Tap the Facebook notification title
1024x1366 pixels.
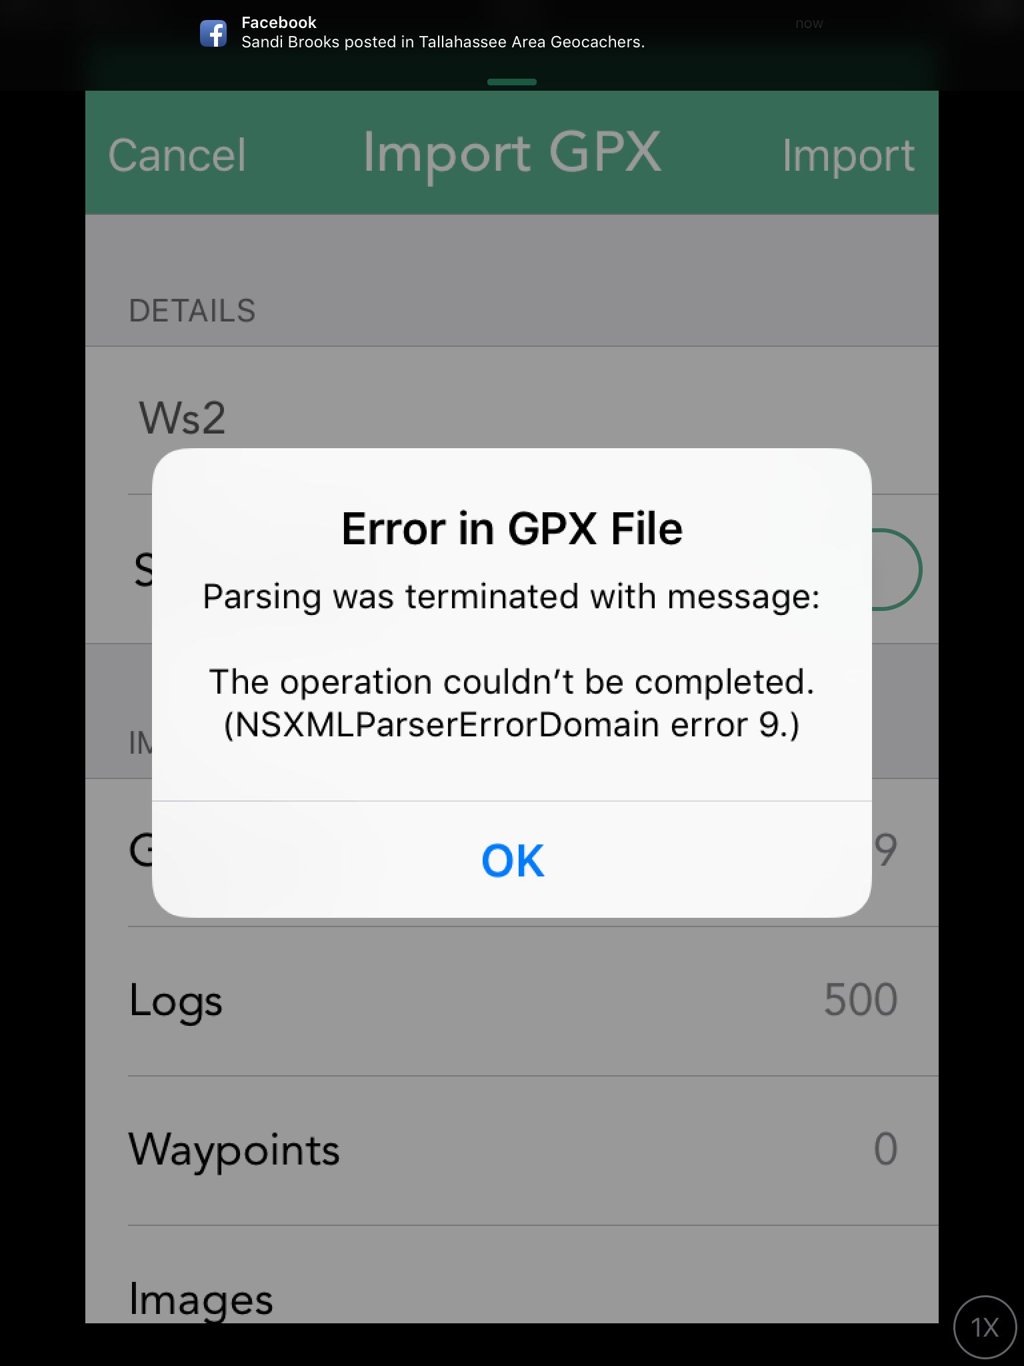tap(279, 22)
